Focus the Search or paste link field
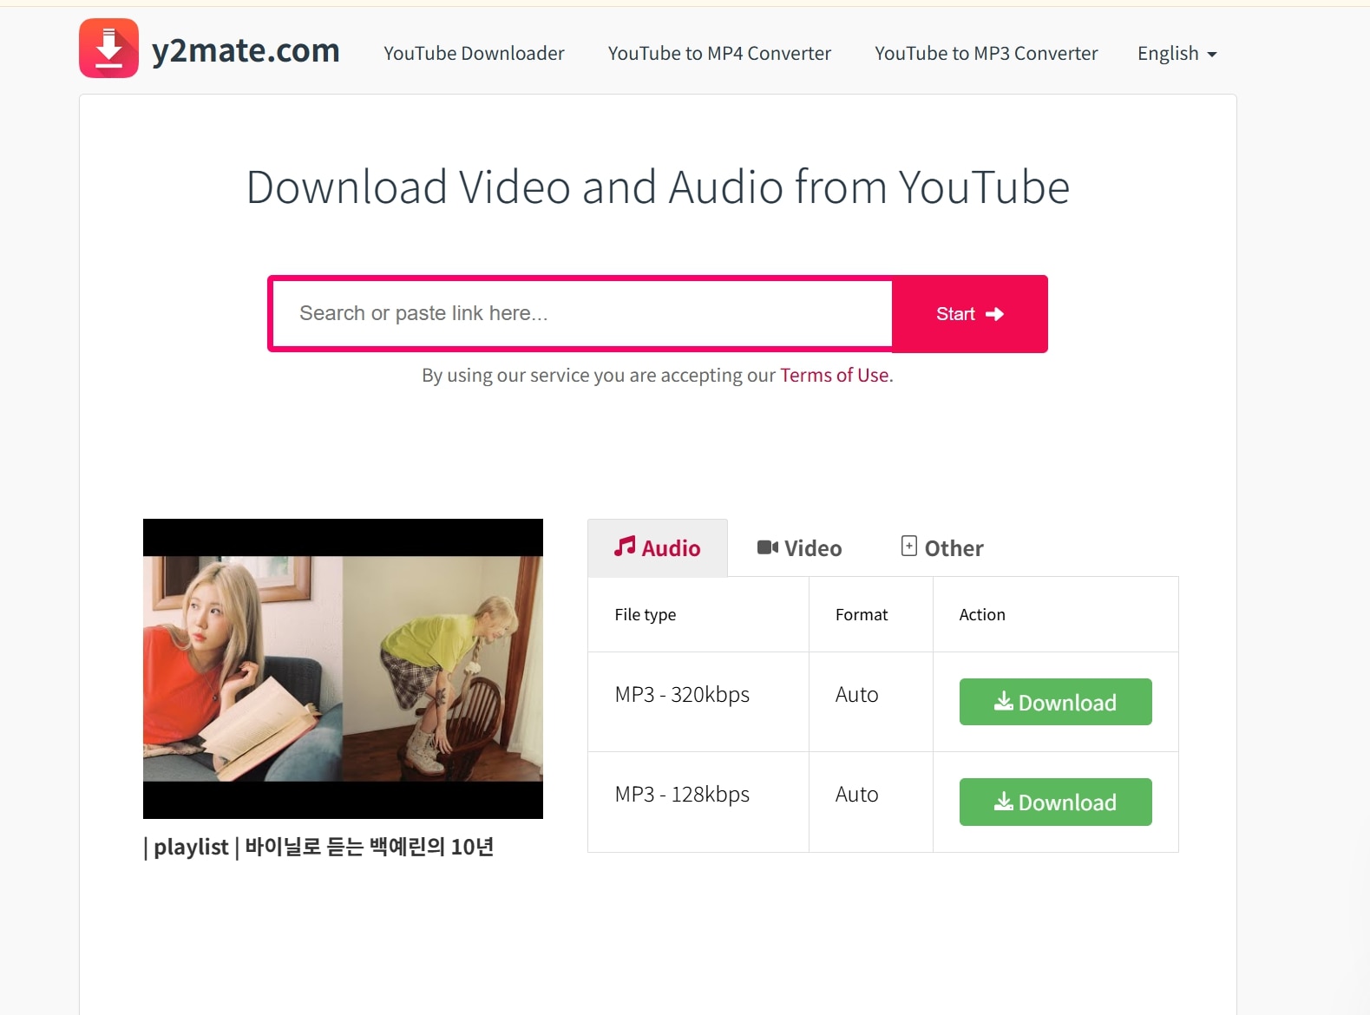The height and width of the screenshot is (1015, 1370). [x=582, y=313]
